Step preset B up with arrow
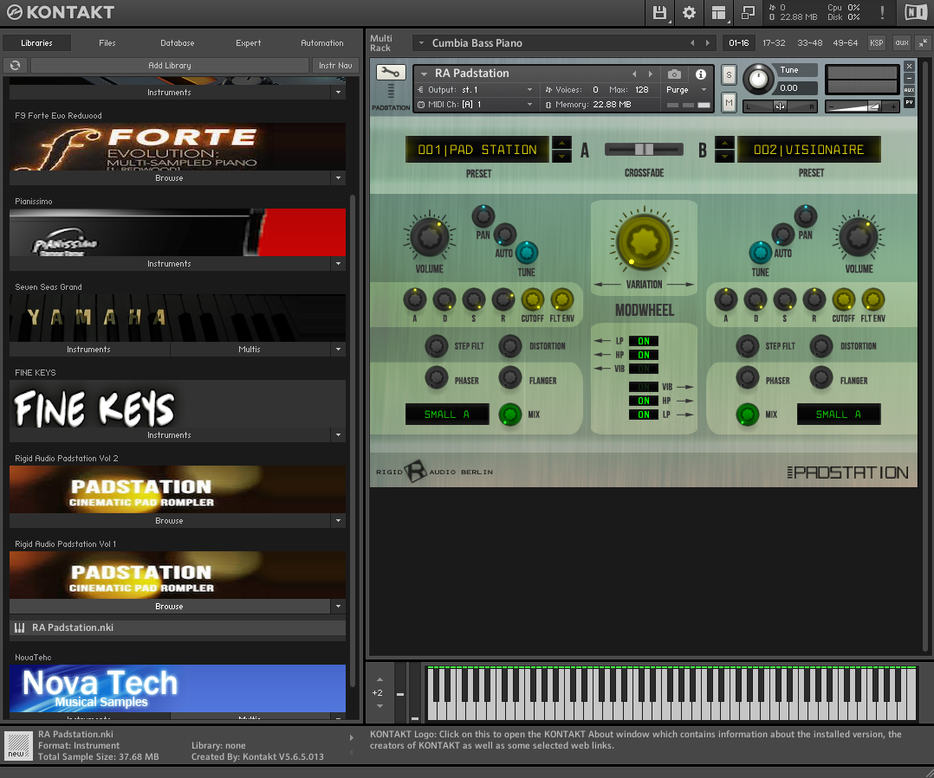The image size is (934, 778). 724,143
